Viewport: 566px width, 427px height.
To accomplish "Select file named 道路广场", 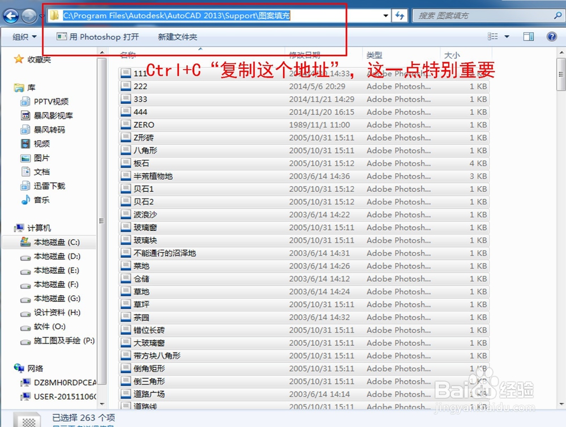I will (x=304, y=394).
